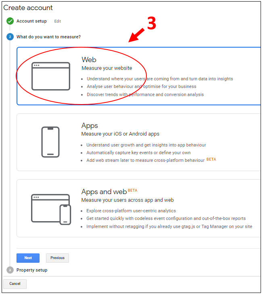This screenshot has width=263, height=295.
Task: Click 'Add web stream later' bullet
Action: [145, 160]
